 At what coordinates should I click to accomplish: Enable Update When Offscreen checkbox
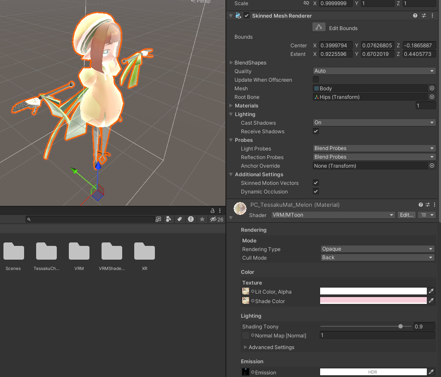(316, 80)
